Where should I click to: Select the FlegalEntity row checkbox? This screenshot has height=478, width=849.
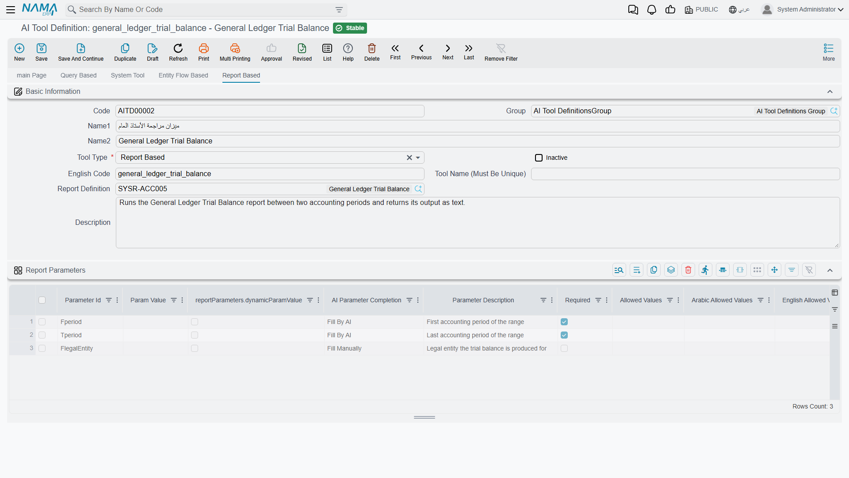[42, 348]
